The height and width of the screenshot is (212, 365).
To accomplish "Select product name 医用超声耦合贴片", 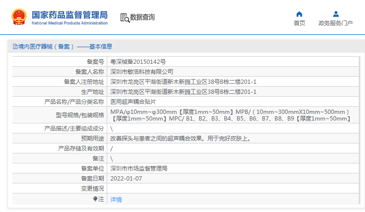I will point(133,102).
